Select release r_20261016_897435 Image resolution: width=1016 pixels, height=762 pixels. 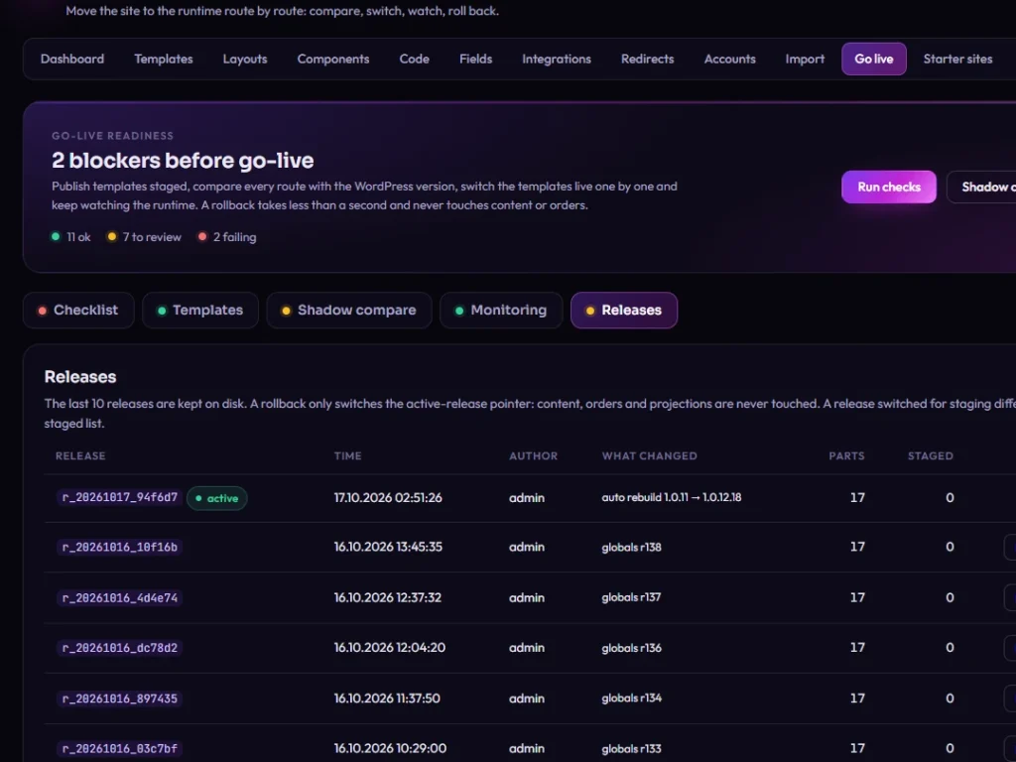(119, 698)
